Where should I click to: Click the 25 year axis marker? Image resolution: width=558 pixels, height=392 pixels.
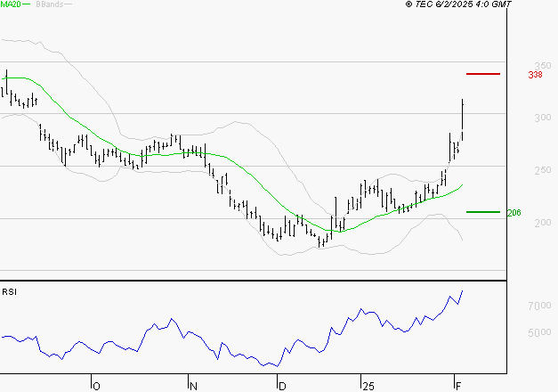click(x=368, y=387)
